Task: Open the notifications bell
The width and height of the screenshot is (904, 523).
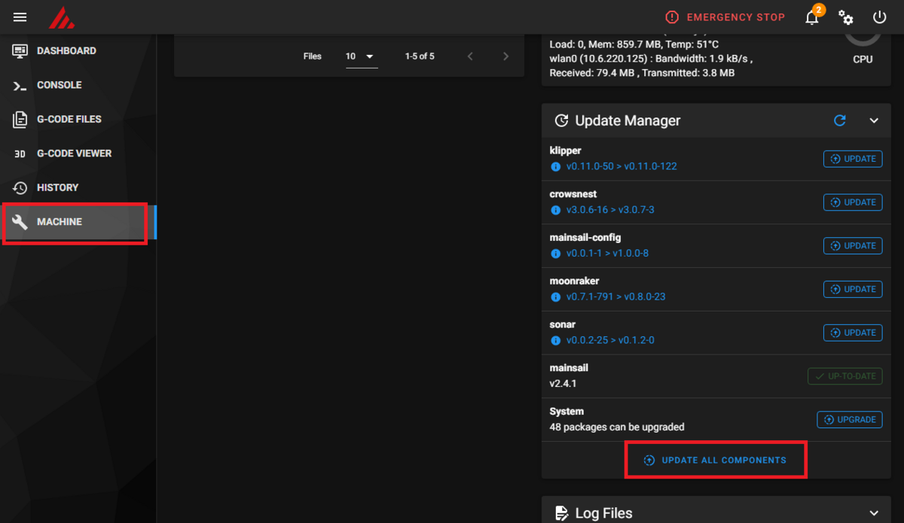Action: point(812,17)
